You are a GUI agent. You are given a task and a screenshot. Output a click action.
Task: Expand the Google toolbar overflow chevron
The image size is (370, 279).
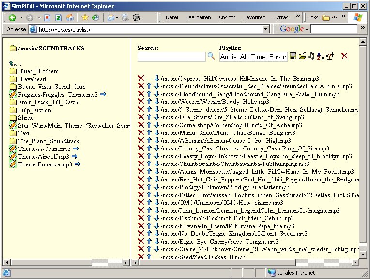pos(363,28)
